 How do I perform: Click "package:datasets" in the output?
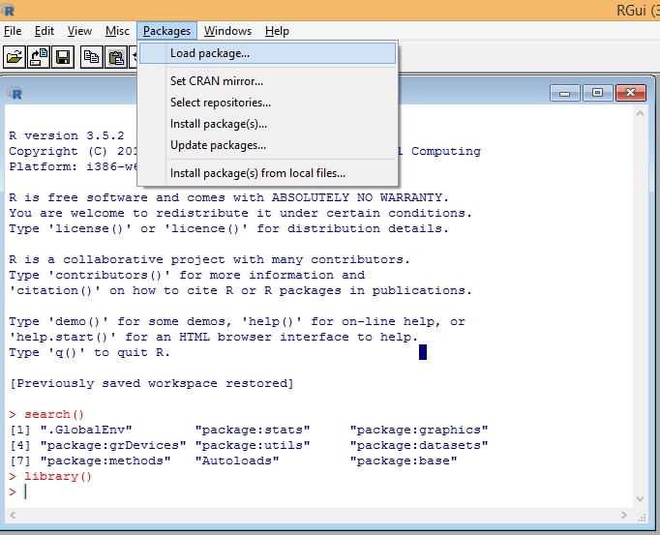419,445
